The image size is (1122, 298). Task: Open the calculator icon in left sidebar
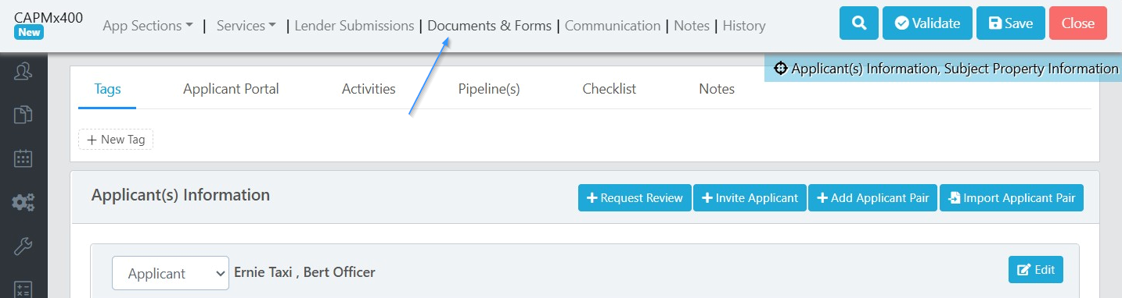23,289
